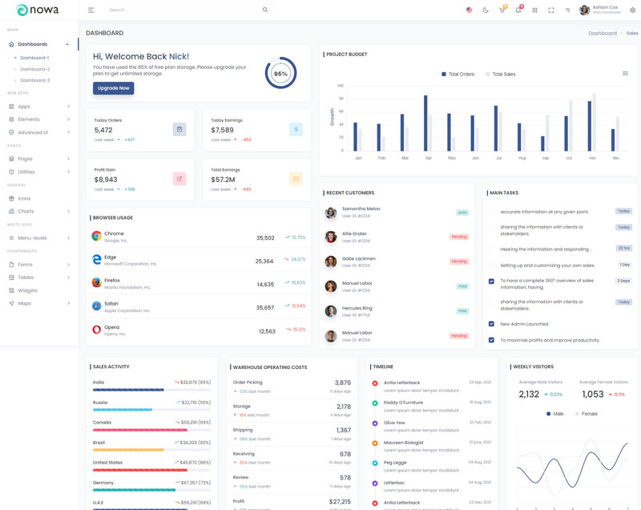This screenshot has width=641, height=510.
Task: Uncheck the New Admin Launched task
Action: 491,324
